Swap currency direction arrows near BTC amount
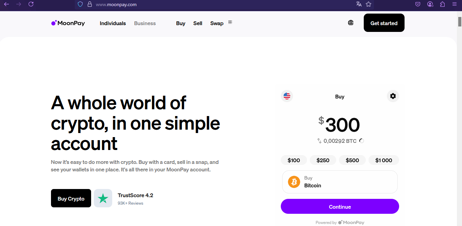Screen dimensions: 462x226 click(x=319, y=141)
